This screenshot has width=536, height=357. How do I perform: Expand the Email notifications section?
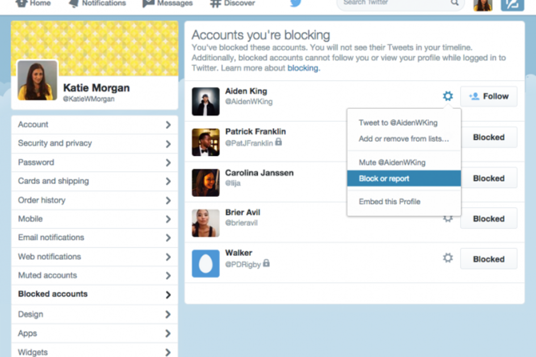click(x=50, y=237)
